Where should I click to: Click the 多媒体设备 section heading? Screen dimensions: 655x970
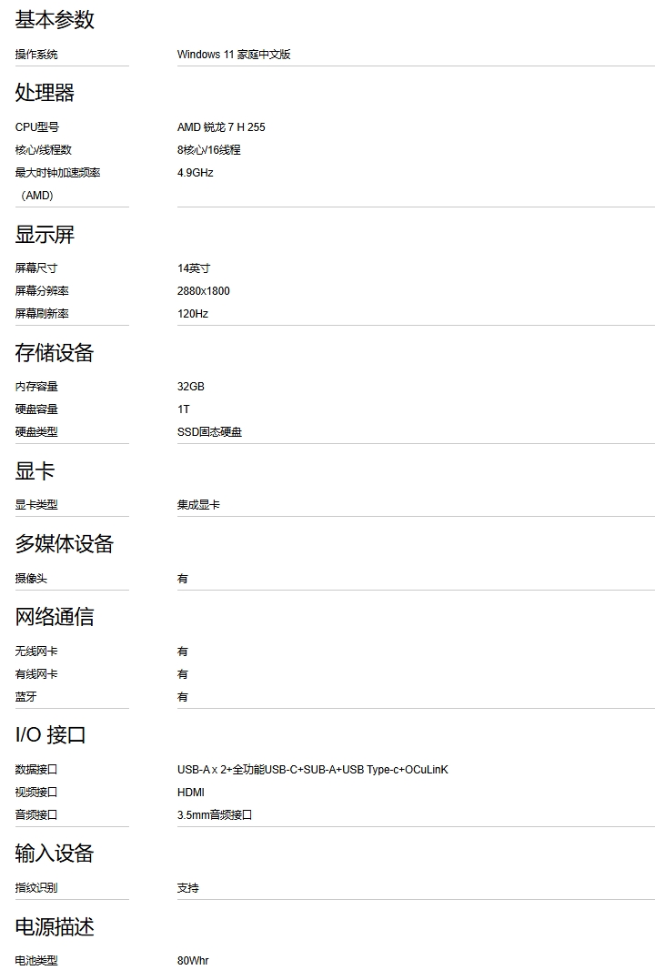click(65, 544)
